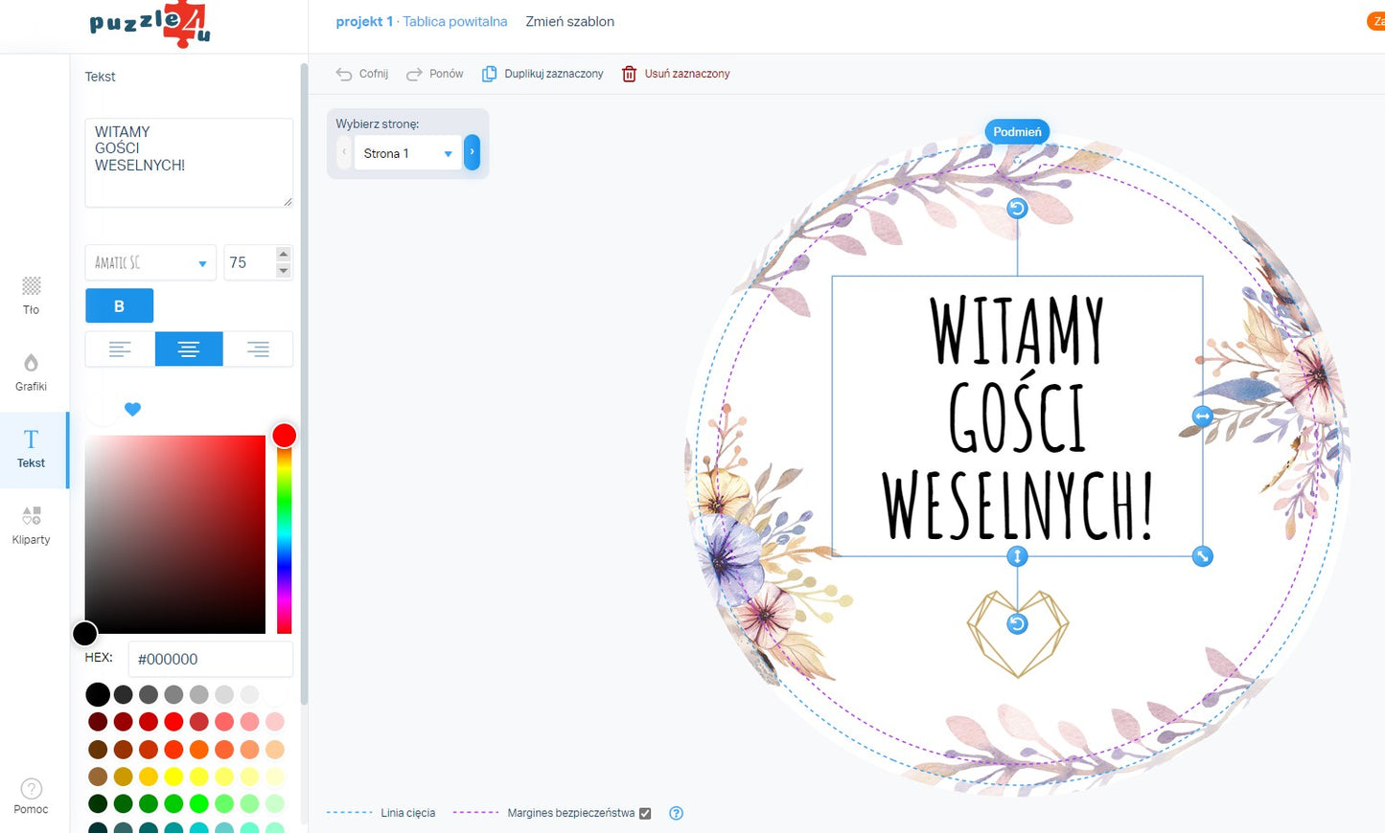The image size is (1385, 833).
Task: Click Zmień szablon in top bar
Action: coord(569,21)
